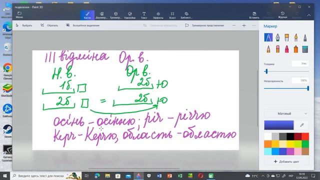Viewport: 320px width, 180px height.
Task: Zoom out with the minus button
Action: click(x=234, y=25)
